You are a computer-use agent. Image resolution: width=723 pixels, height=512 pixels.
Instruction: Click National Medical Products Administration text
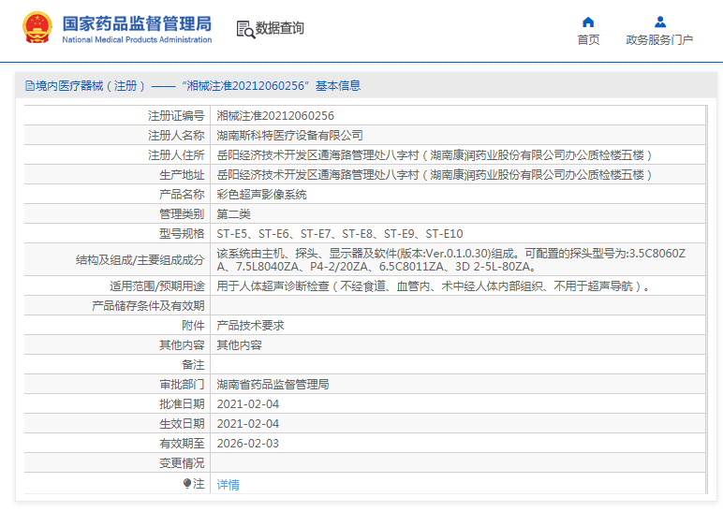(x=137, y=39)
